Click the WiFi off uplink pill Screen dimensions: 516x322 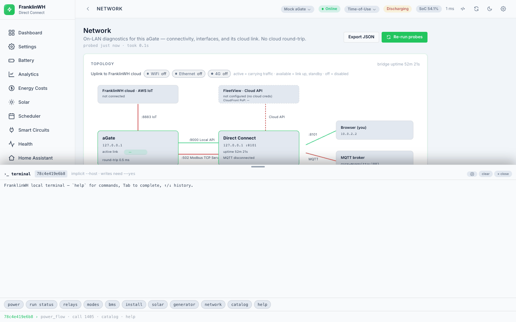(157, 74)
